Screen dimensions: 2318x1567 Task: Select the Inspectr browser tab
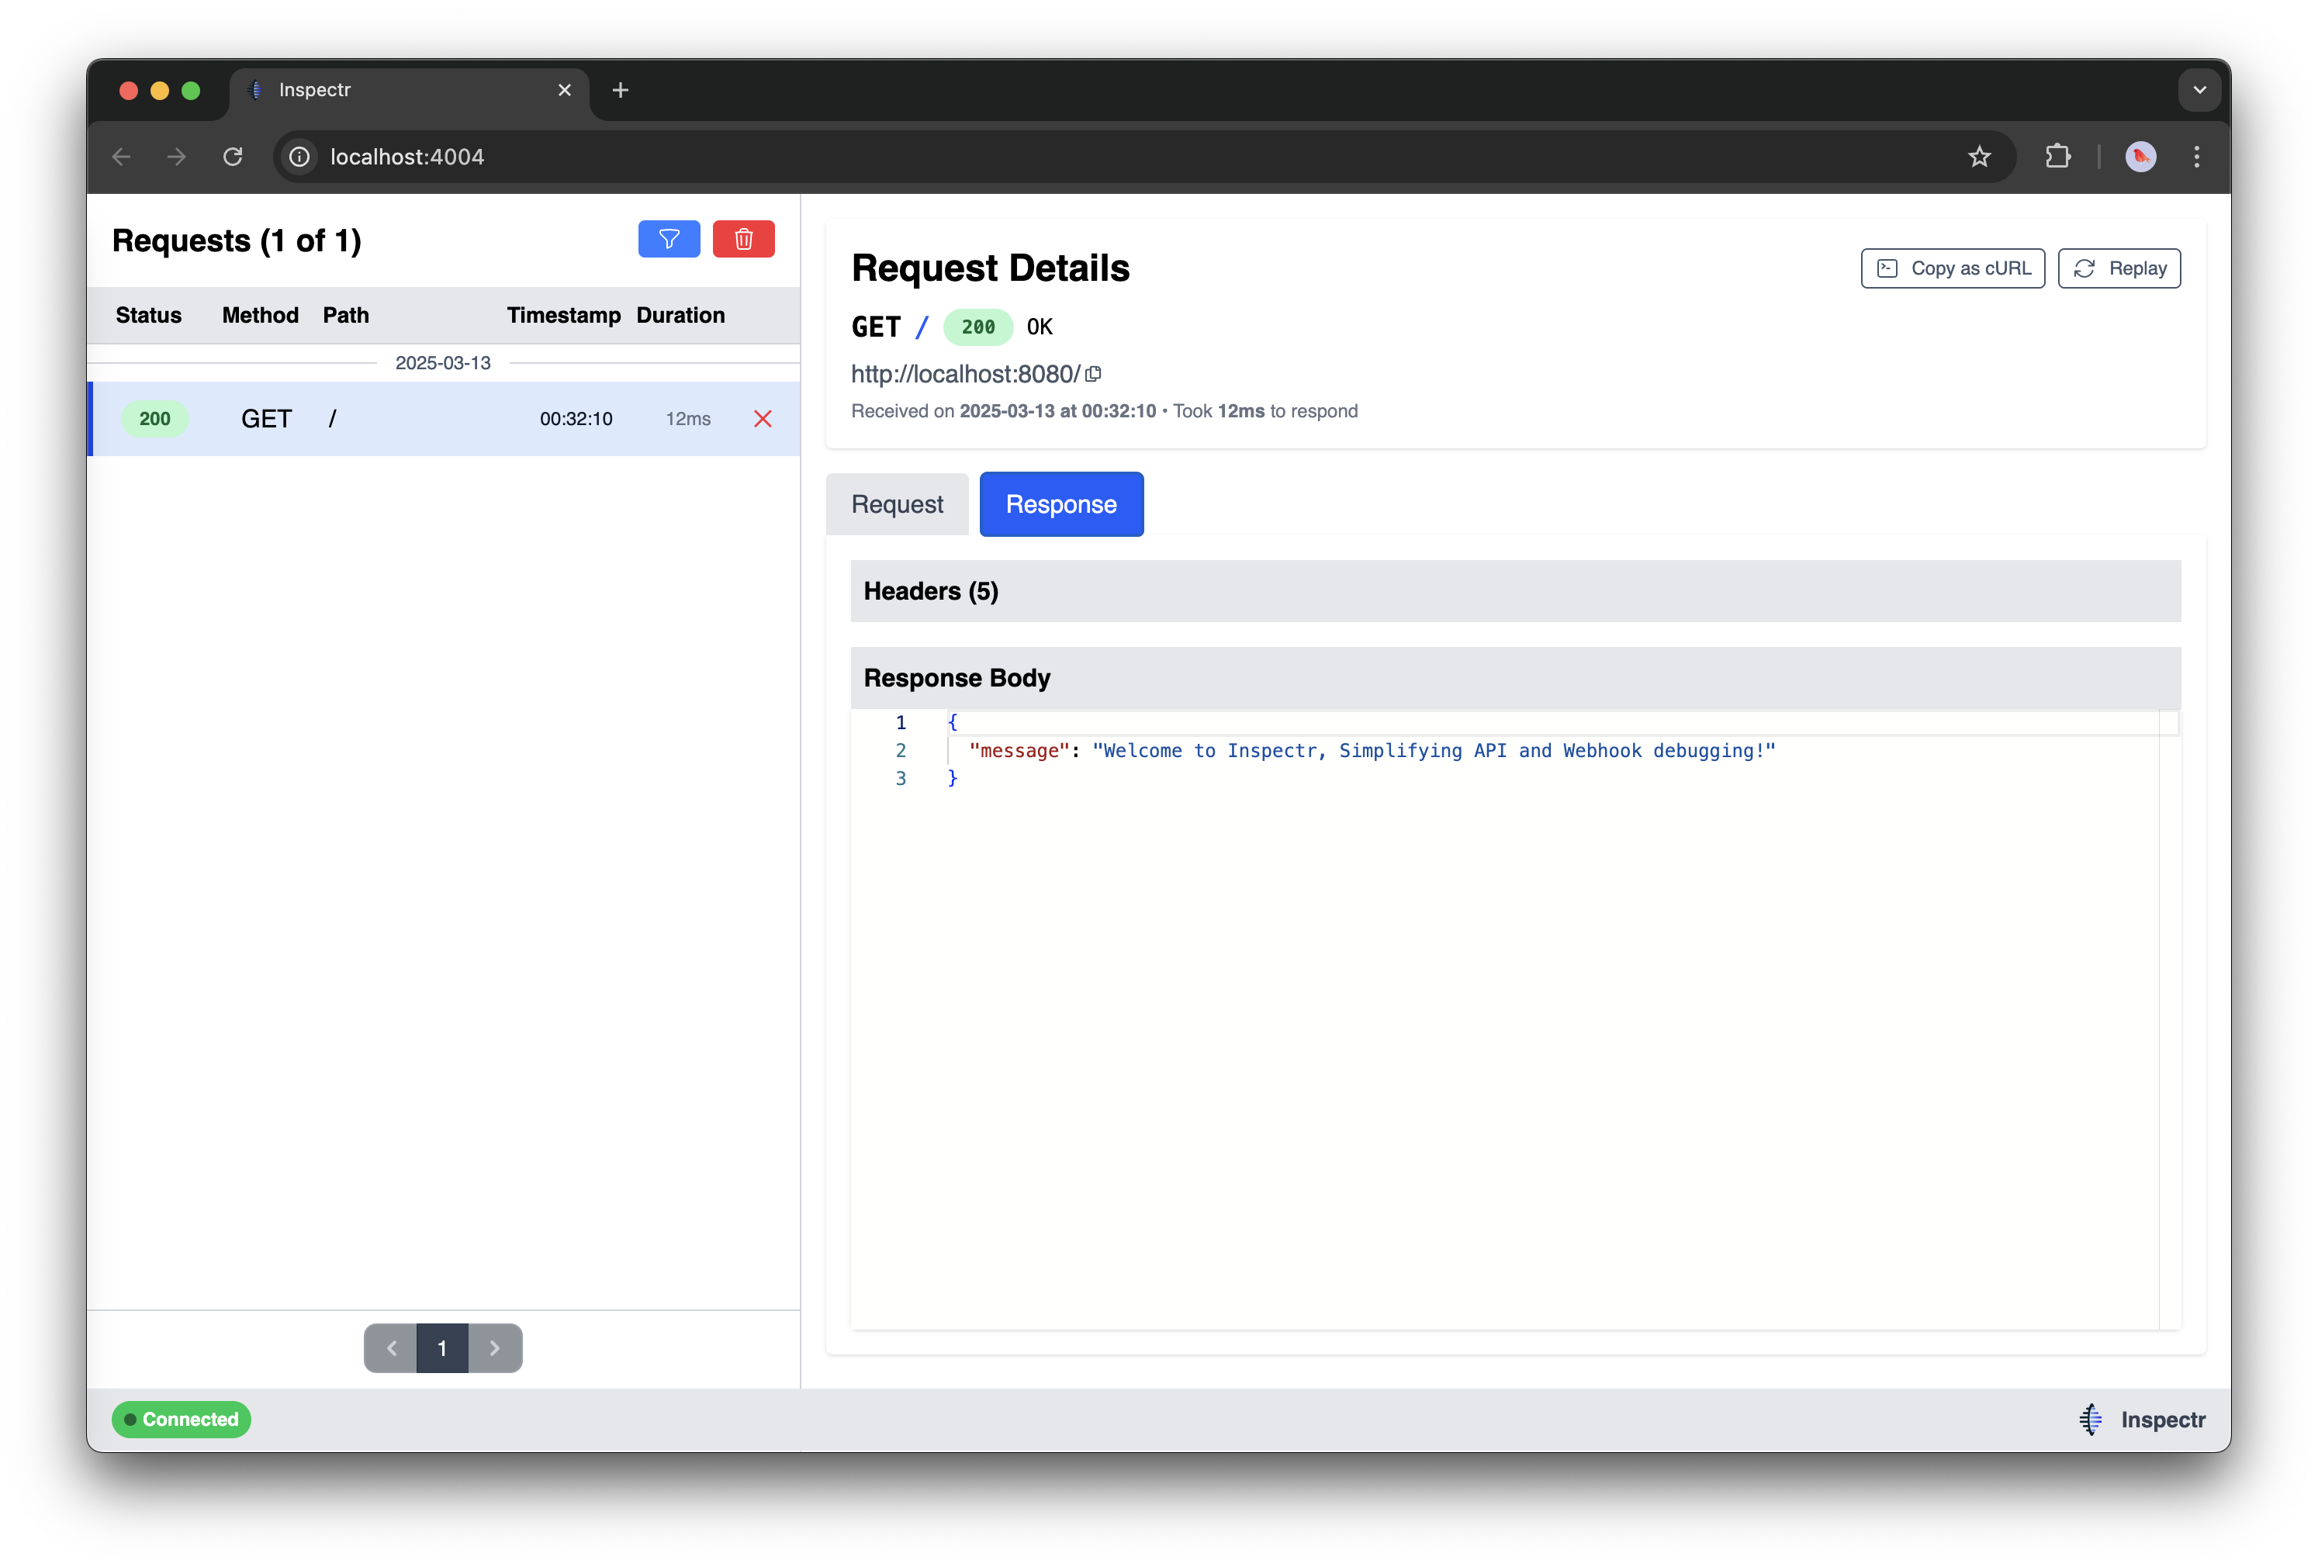tap(409, 90)
